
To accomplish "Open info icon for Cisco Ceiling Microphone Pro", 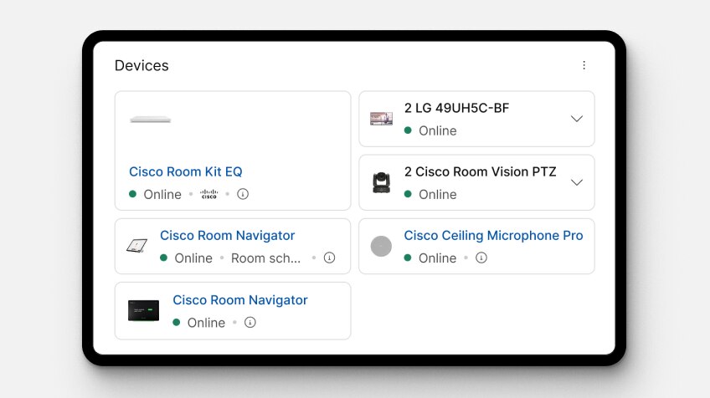I will (481, 258).
